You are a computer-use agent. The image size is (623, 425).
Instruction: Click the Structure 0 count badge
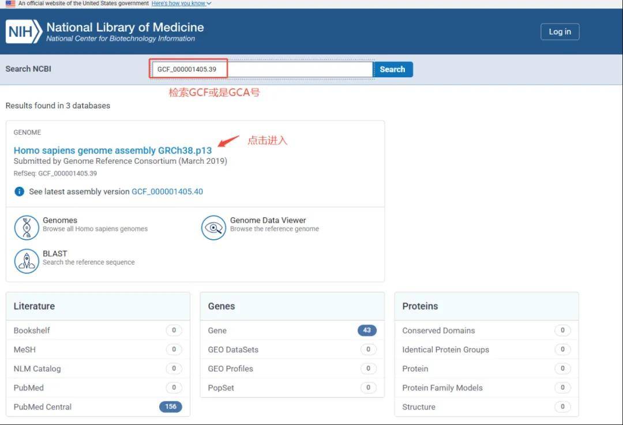(x=562, y=407)
